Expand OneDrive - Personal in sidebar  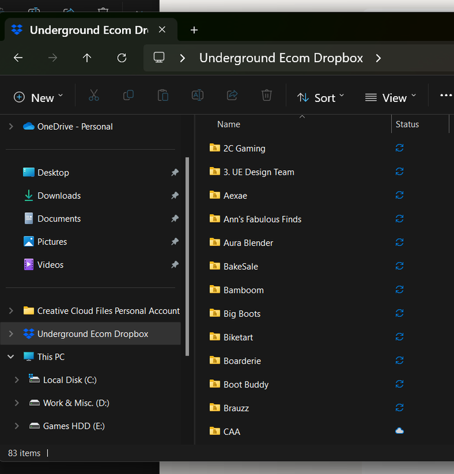tap(11, 126)
